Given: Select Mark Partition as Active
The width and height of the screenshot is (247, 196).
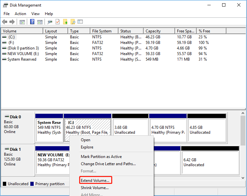Looking at the screenshot, I should (112, 157).
